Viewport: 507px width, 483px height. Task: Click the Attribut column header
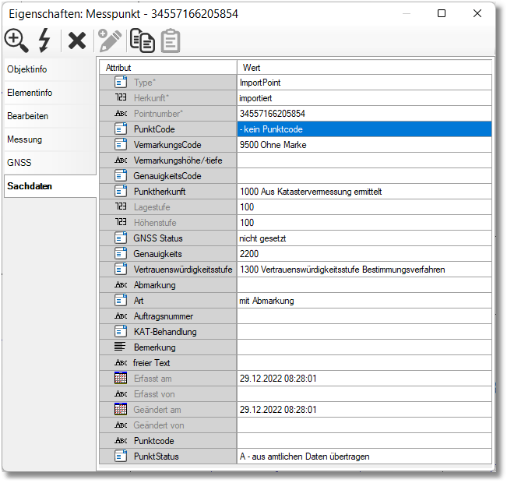(169, 68)
